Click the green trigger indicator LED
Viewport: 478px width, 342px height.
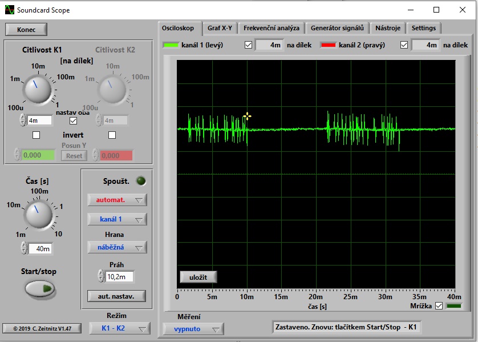pos(140,181)
